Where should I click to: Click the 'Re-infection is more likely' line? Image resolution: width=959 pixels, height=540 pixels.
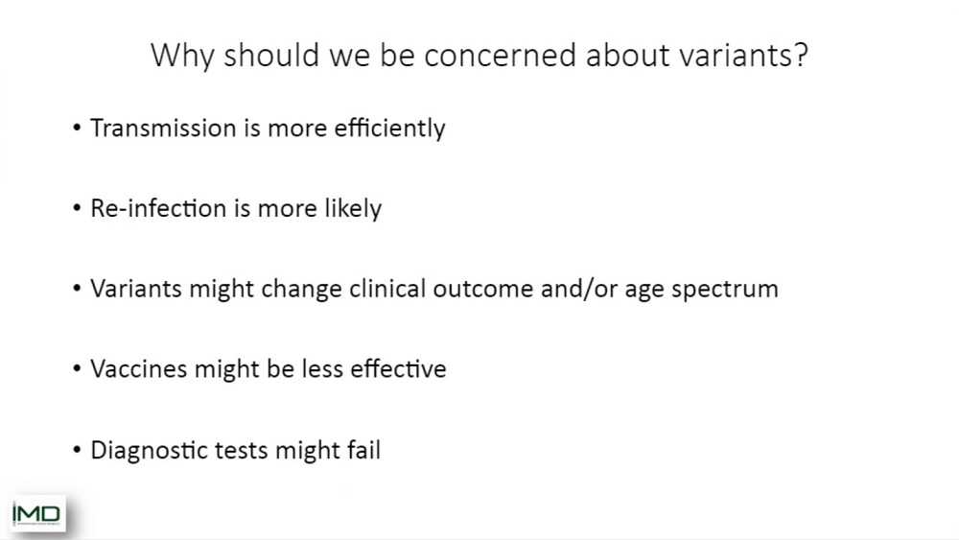tap(236, 209)
